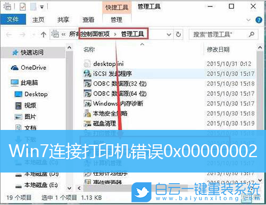The image size is (266, 205).
Task: Click the back navigation arrow
Action: pos(9,35)
